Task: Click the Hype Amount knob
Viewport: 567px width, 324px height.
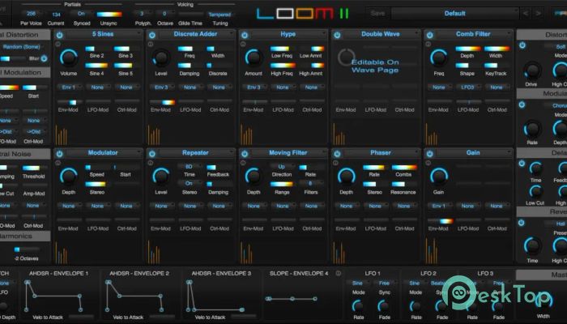Action: click(x=254, y=58)
